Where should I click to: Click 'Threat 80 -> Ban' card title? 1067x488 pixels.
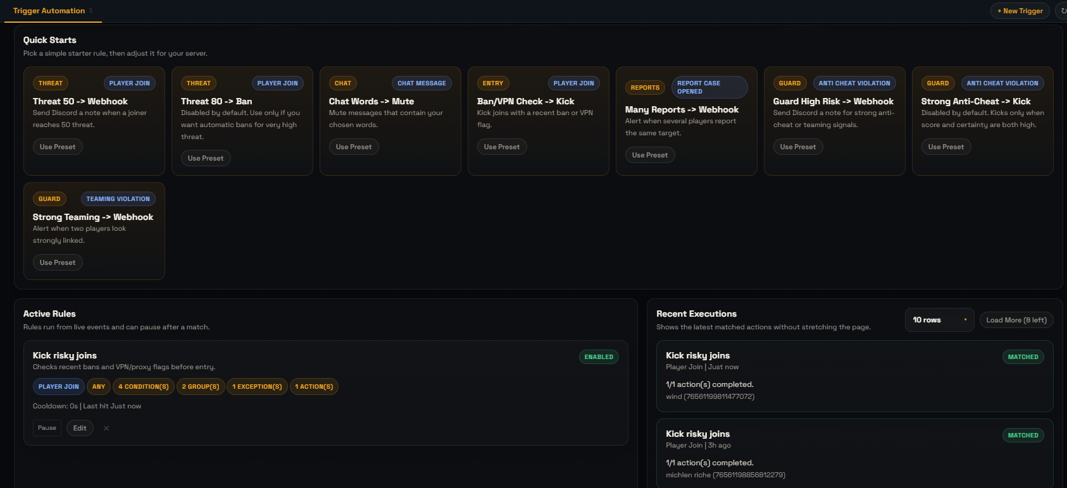[x=216, y=101]
